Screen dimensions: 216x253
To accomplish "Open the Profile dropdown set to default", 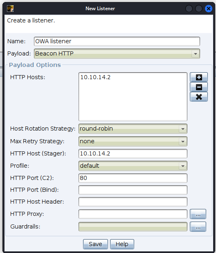I will pyautogui.click(x=133, y=166).
